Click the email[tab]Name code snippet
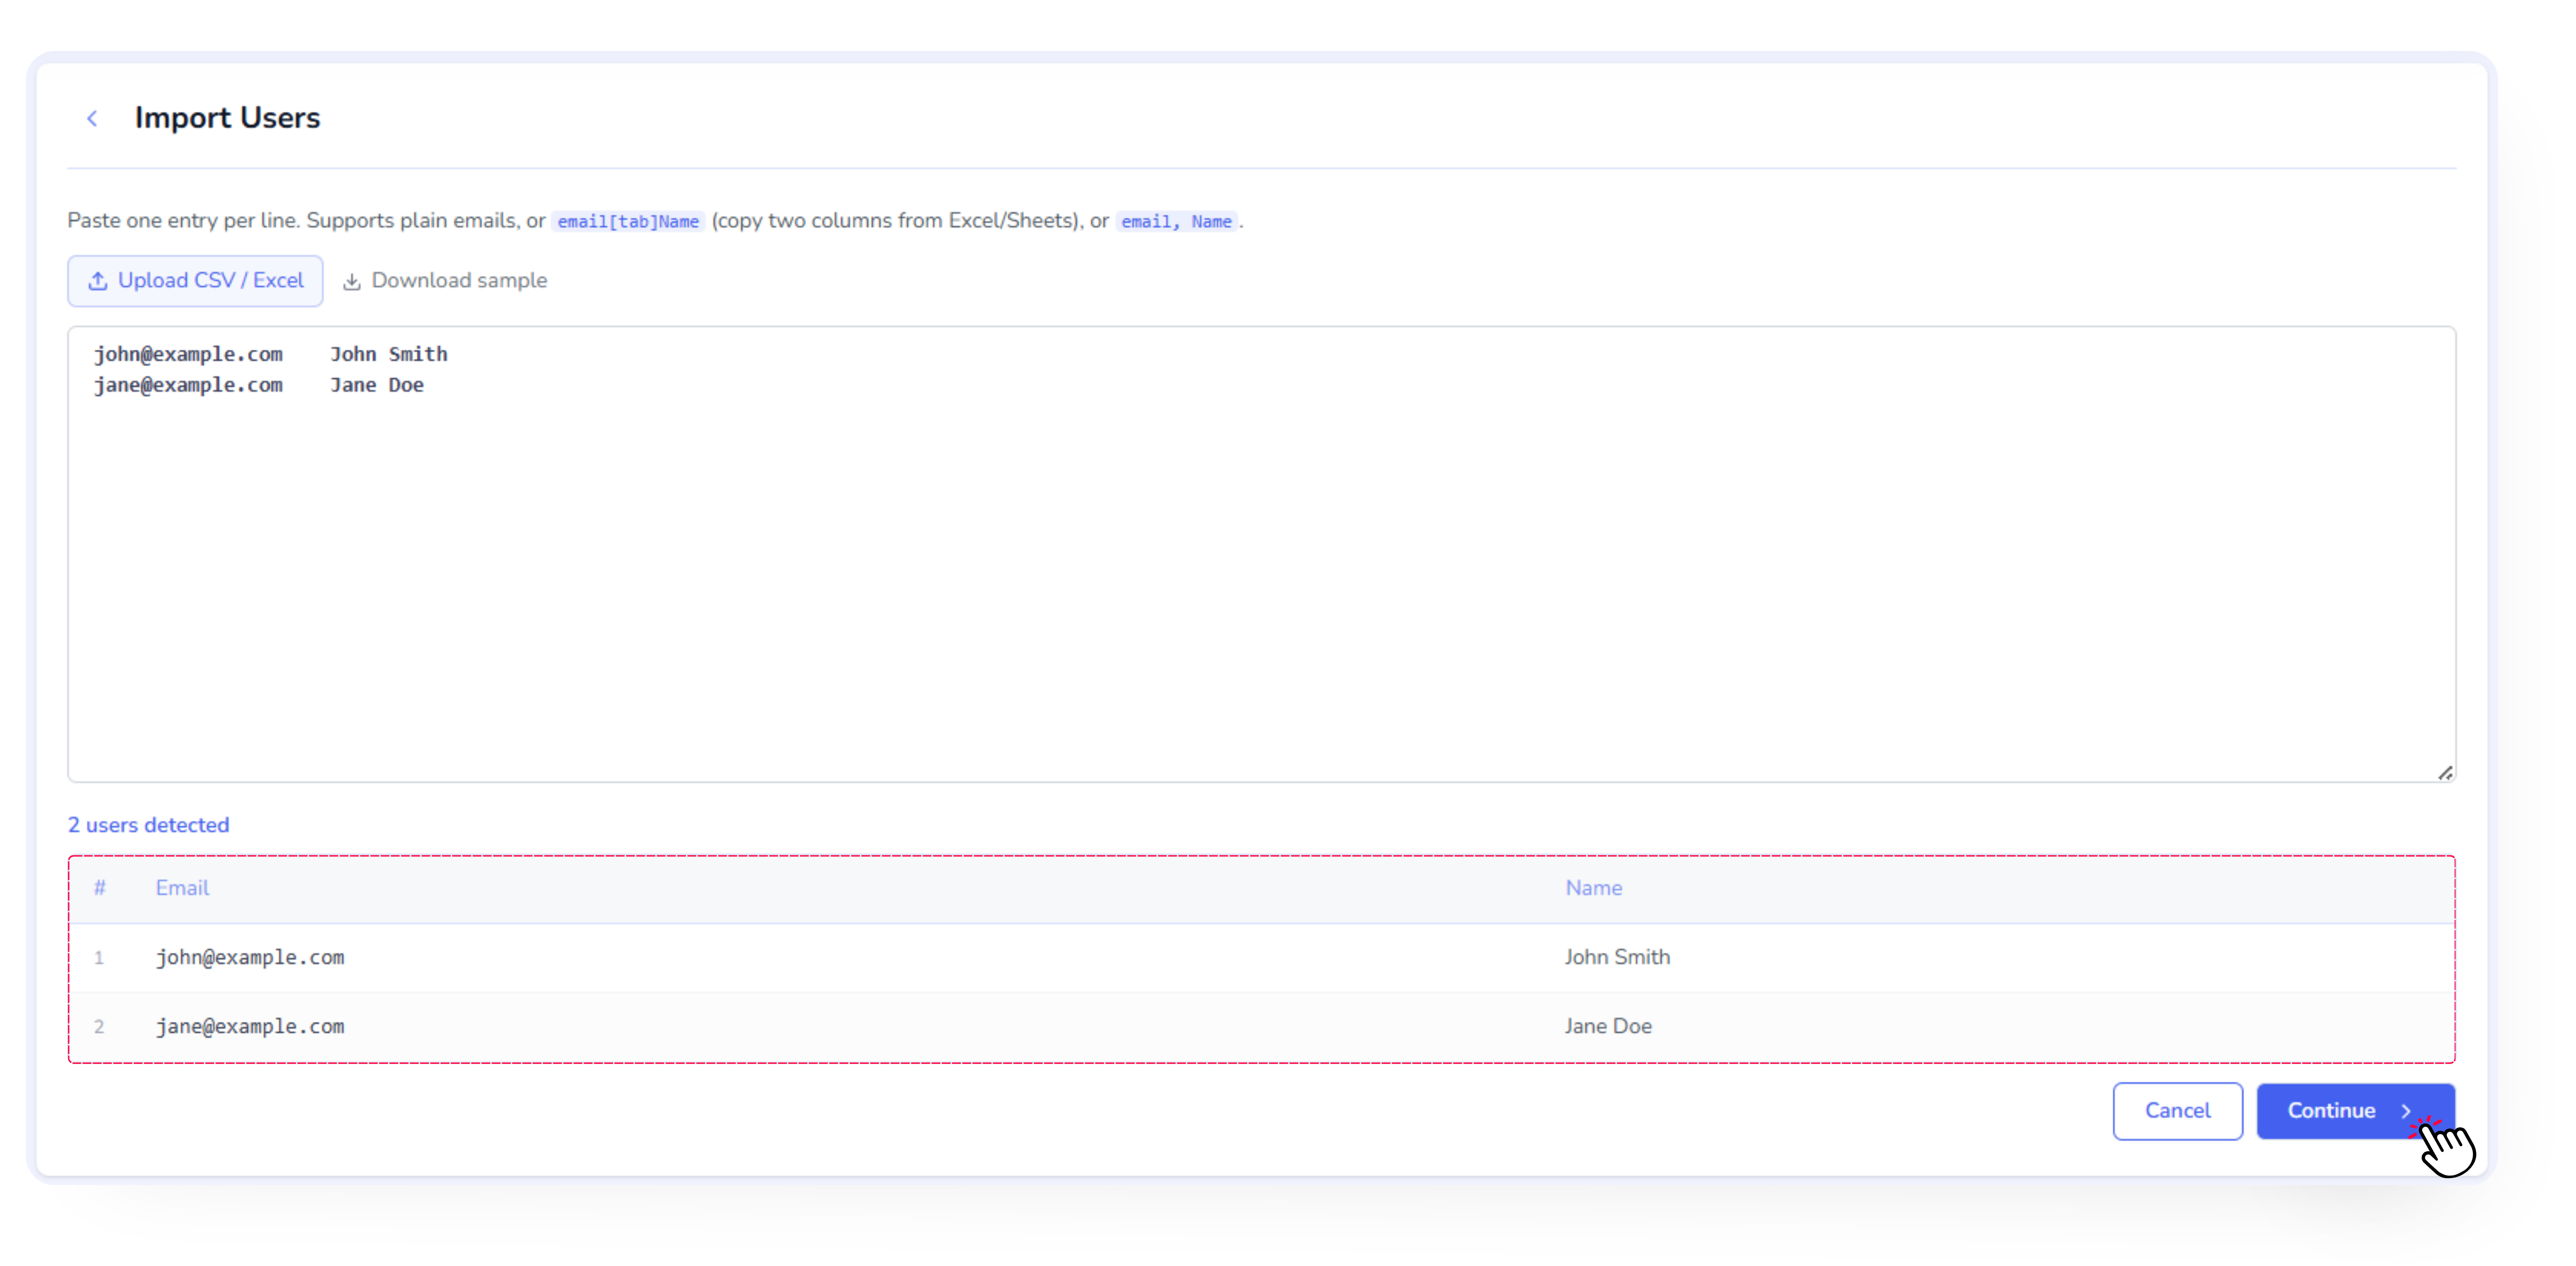Image resolution: width=2576 pixels, height=1266 pixels. [x=628, y=221]
